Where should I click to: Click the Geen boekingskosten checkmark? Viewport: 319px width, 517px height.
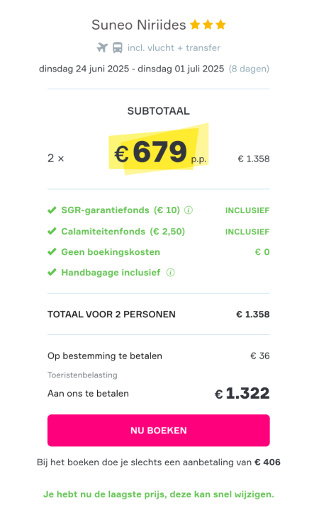tap(52, 252)
